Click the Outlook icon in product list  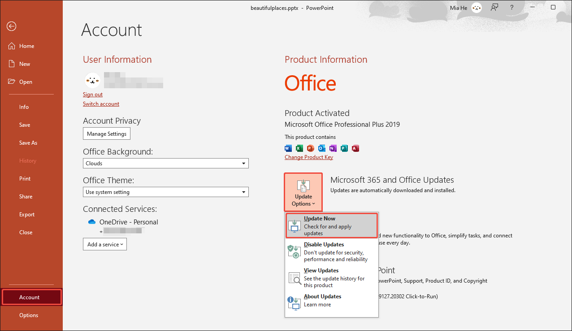[321, 148]
